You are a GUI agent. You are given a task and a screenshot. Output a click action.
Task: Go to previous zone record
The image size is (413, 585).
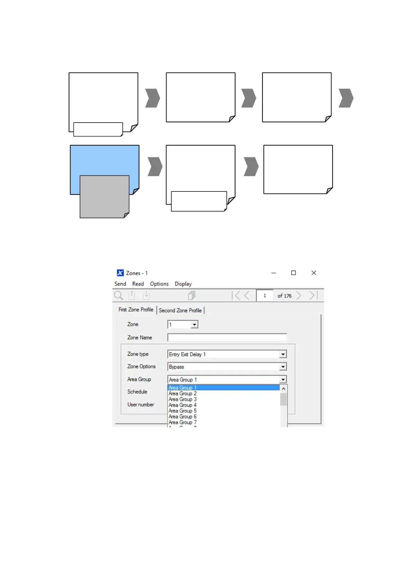247,296
